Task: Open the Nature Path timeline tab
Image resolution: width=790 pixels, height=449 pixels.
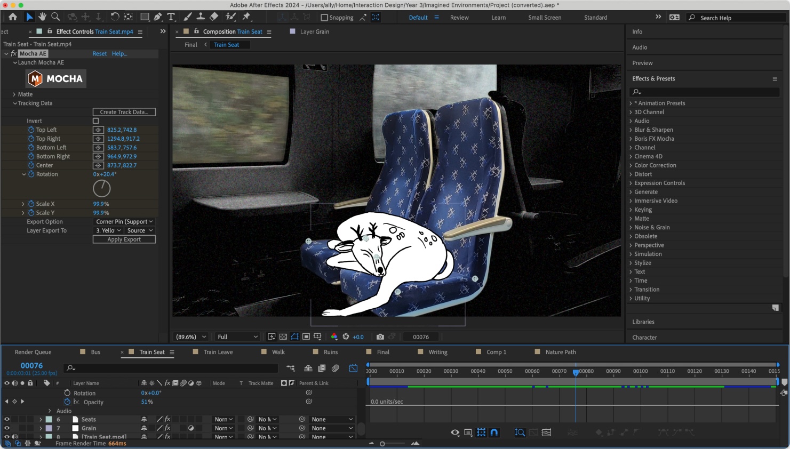Action: tap(561, 352)
